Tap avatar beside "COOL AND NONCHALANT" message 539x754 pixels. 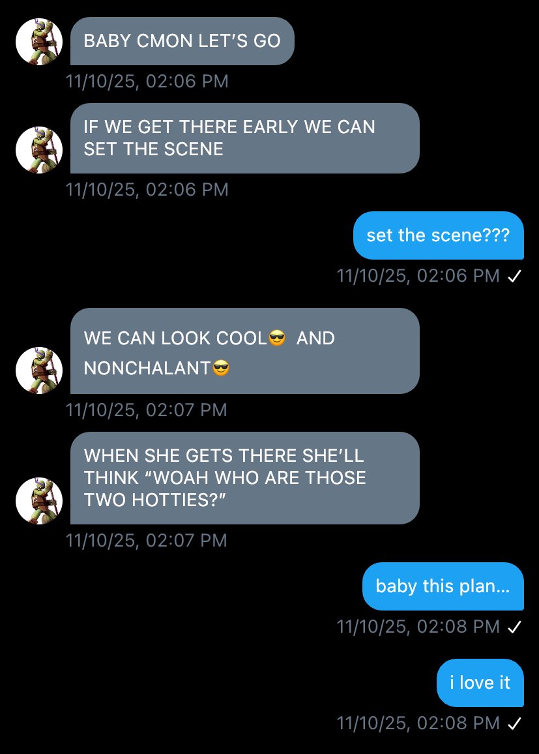click(x=39, y=370)
